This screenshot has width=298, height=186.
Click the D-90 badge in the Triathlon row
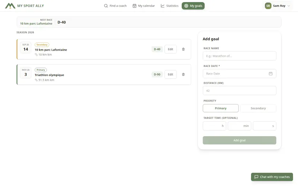[x=157, y=74]
